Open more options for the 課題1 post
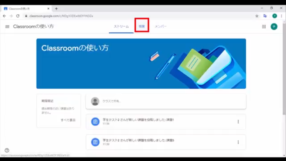 (238, 122)
